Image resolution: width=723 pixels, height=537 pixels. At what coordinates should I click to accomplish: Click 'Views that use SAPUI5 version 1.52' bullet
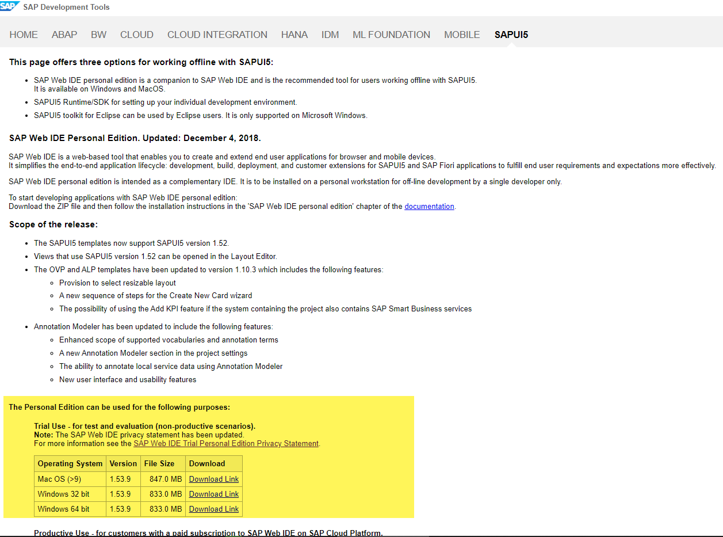[x=155, y=256]
